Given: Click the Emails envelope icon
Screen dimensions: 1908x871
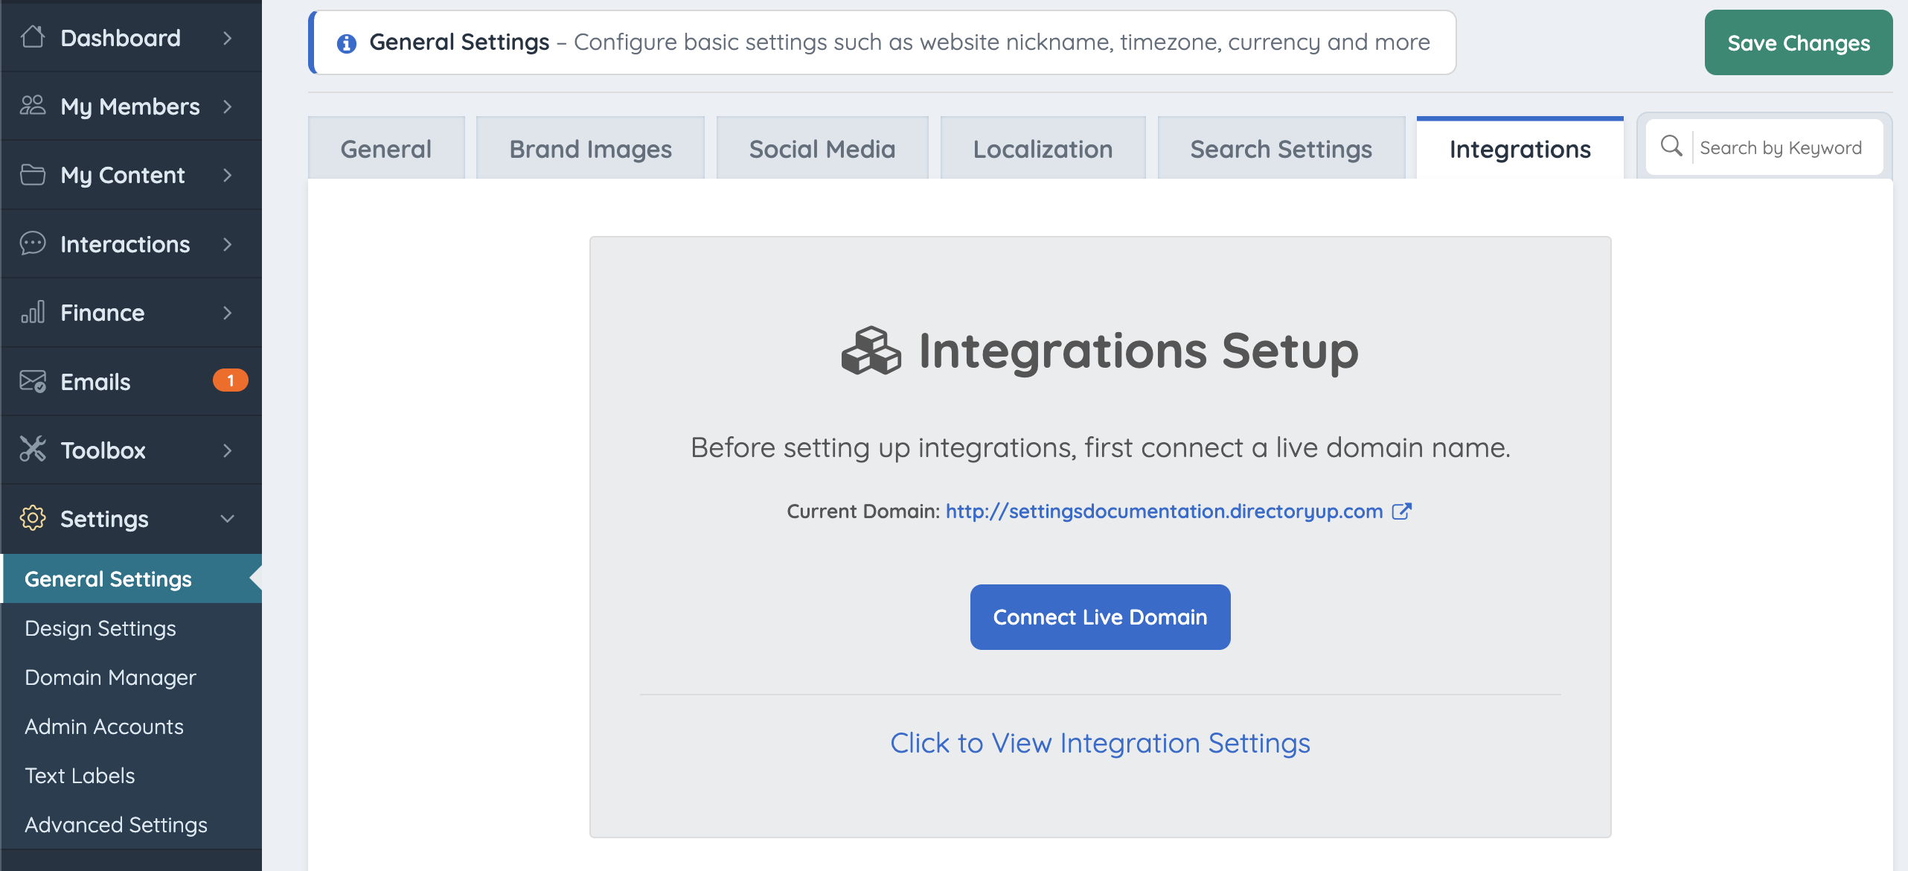Looking at the screenshot, I should coord(33,381).
